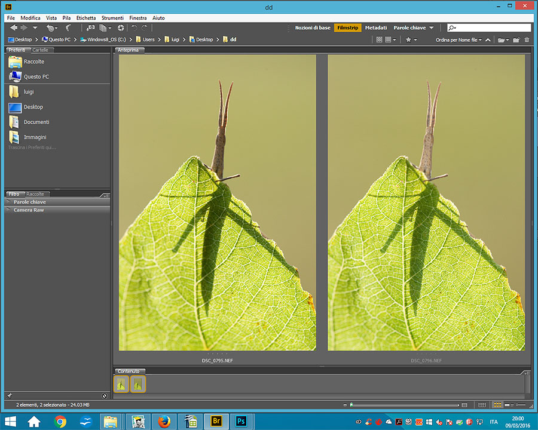Click the dd folder in path bar
This screenshot has width=538, height=430.
(x=230, y=39)
